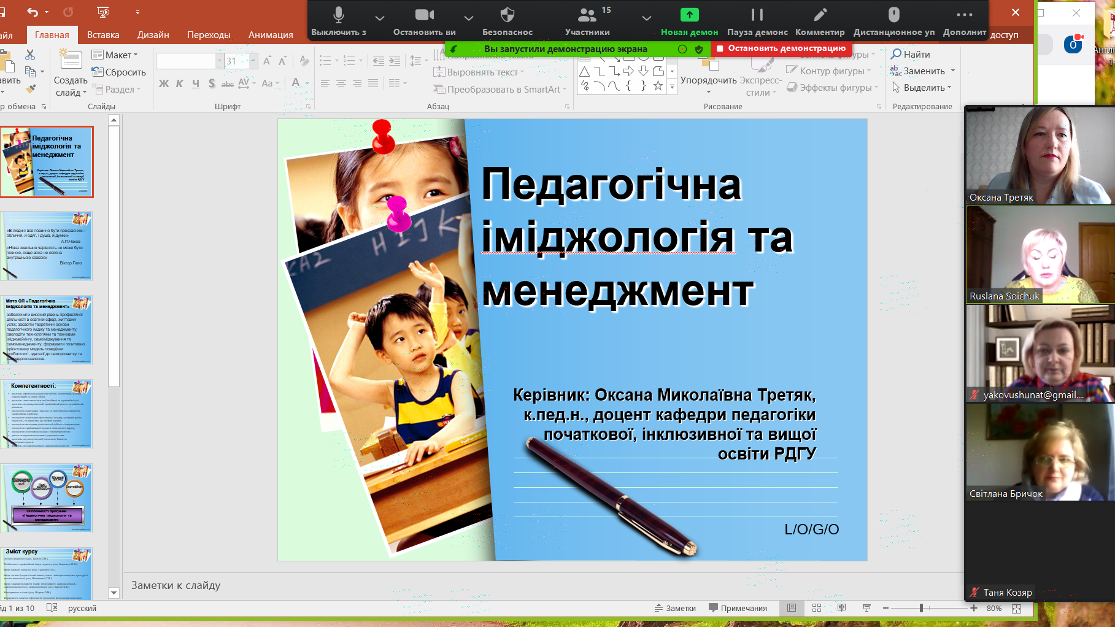
Task: Open Упорядочить arrange menu
Action: (708, 75)
